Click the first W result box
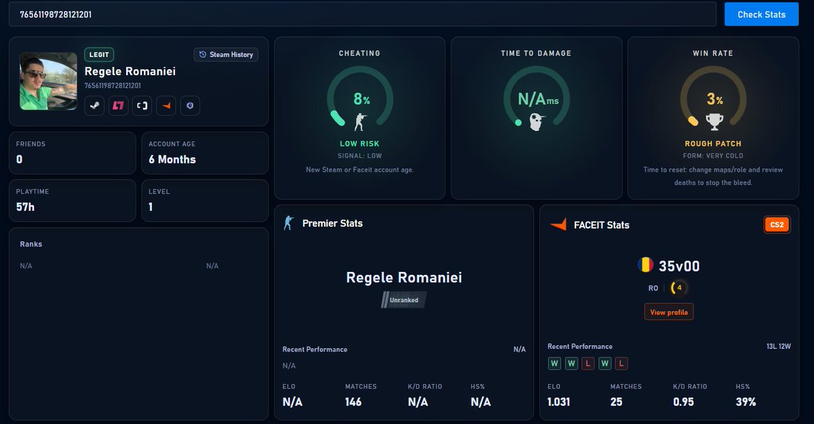 pyautogui.click(x=554, y=364)
